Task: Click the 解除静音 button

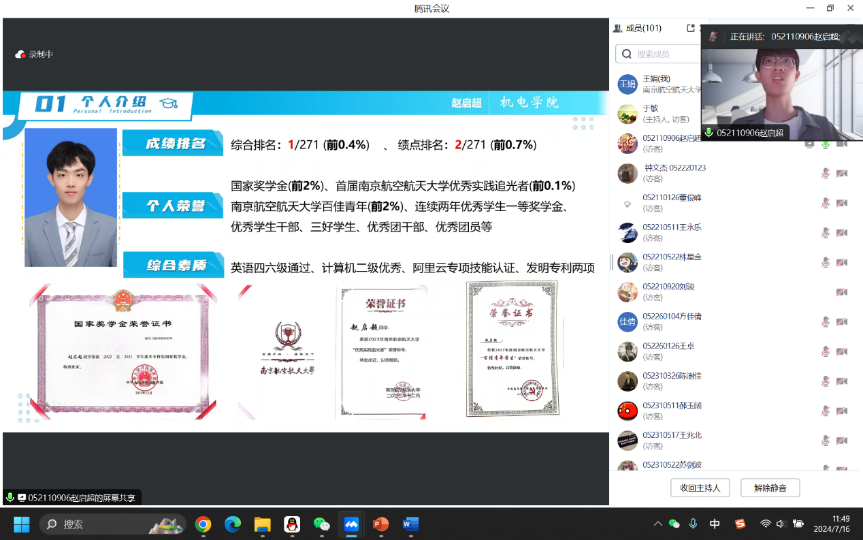Action: pyautogui.click(x=769, y=488)
